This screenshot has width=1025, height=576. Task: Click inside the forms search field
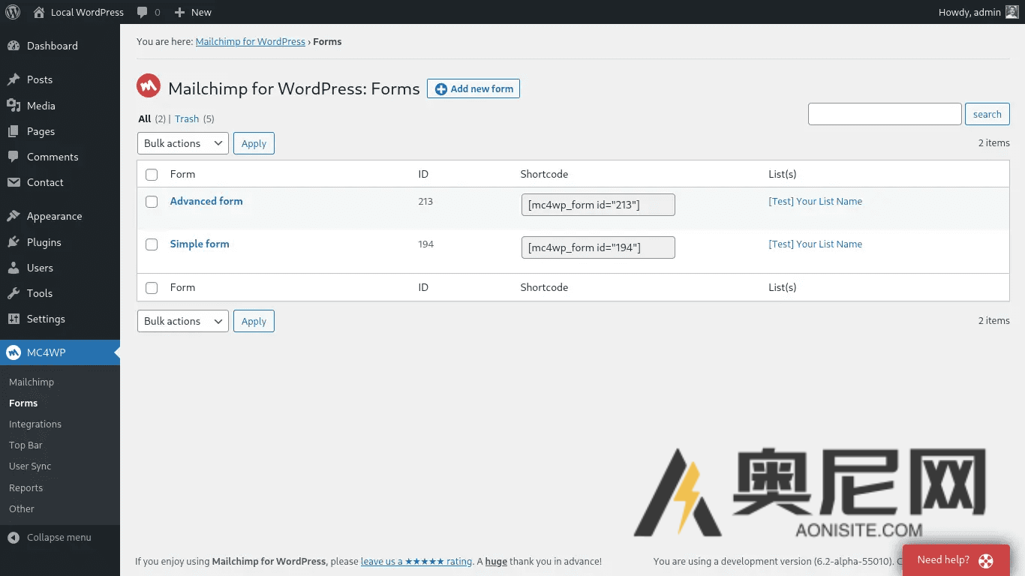click(x=885, y=114)
